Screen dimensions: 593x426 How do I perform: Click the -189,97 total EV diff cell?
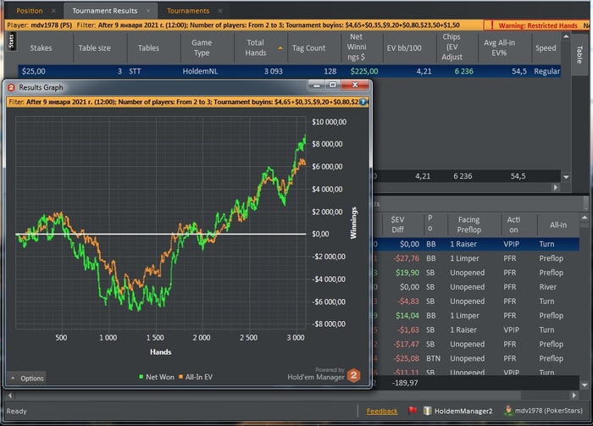[x=405, y=384]
